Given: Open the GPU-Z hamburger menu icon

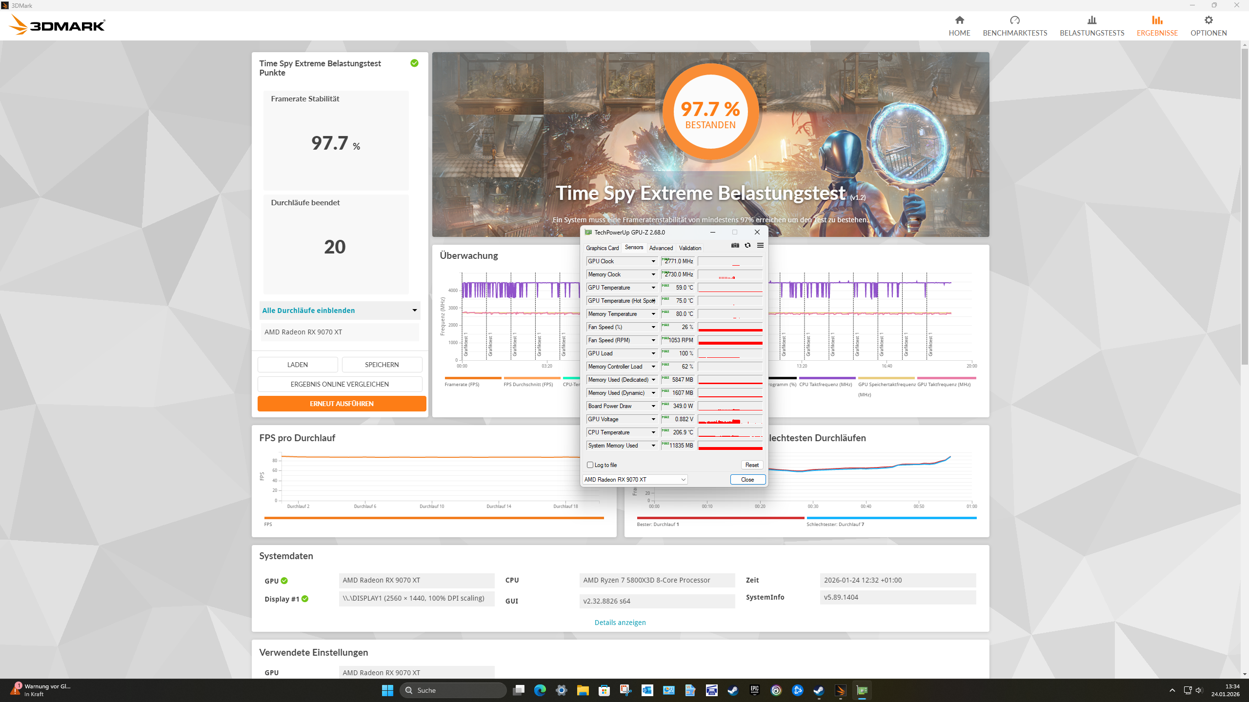Looking at the screenshot, I should pyautogui.click(x=760, y=245).
